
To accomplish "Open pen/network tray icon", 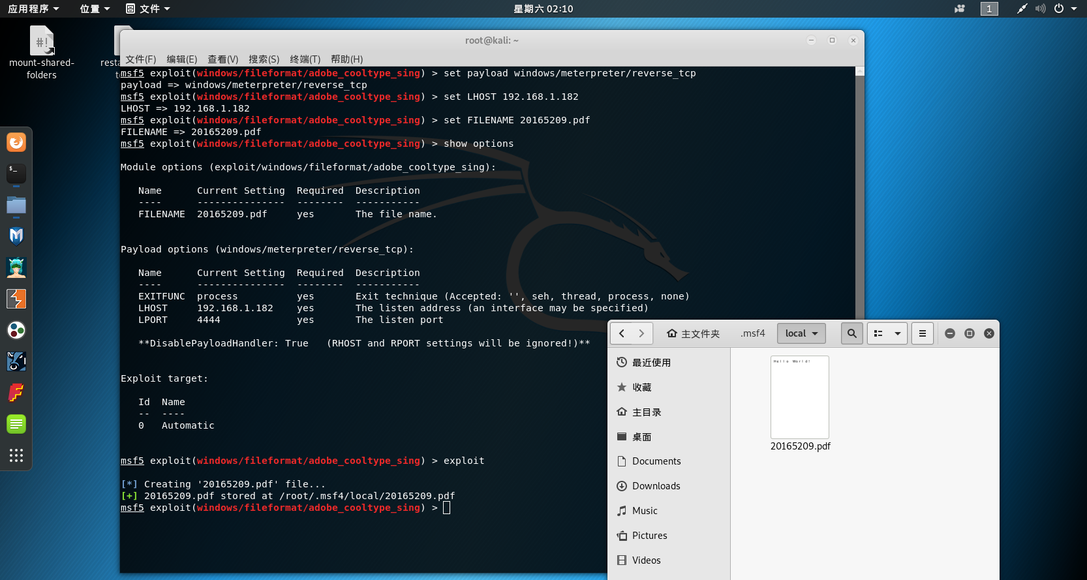I will point(1022,8).
